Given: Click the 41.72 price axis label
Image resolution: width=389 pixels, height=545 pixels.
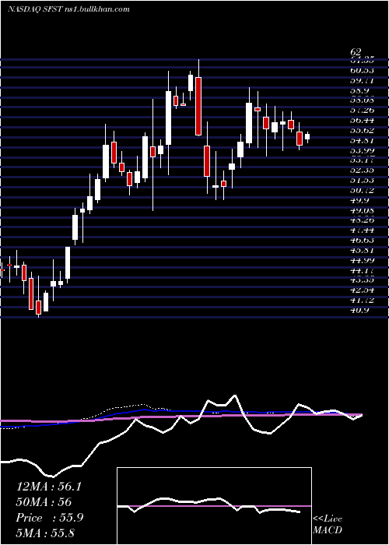Looking at the screenshot, I should tap(362, 300).
